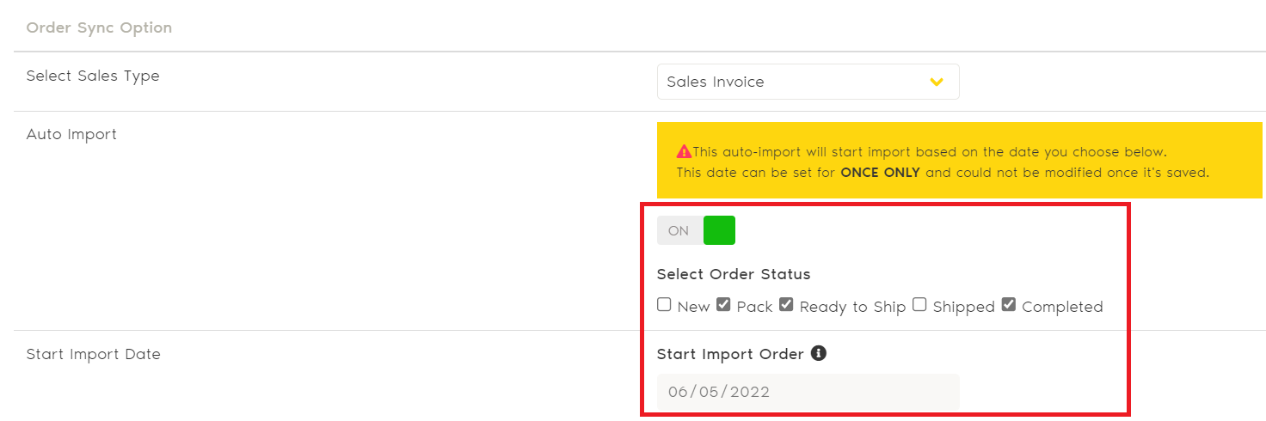This screenshot has width=1266, height=421.
Task: Click the red warning triangle icon
Action: tap(684, 152)
